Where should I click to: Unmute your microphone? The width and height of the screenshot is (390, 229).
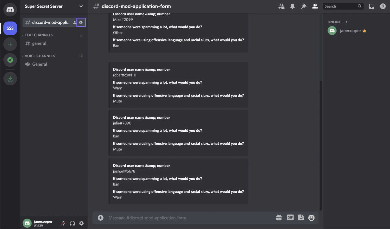[x=63, y=223]
